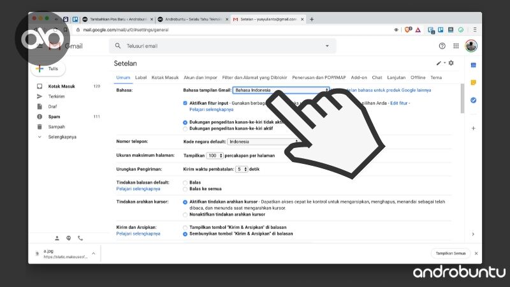Click browser bookmark icon in address bar
This screenshot has height=287, width=510.
point(66,29)
